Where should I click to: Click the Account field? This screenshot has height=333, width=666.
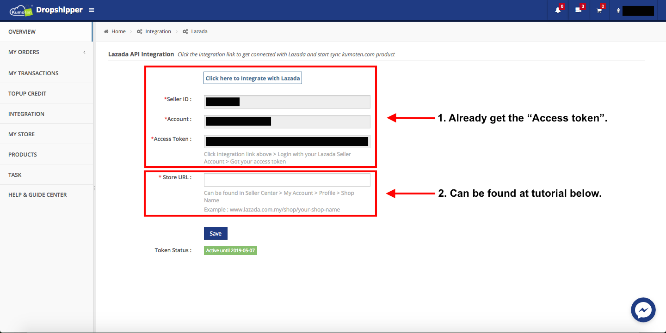(x=287, y=121)
